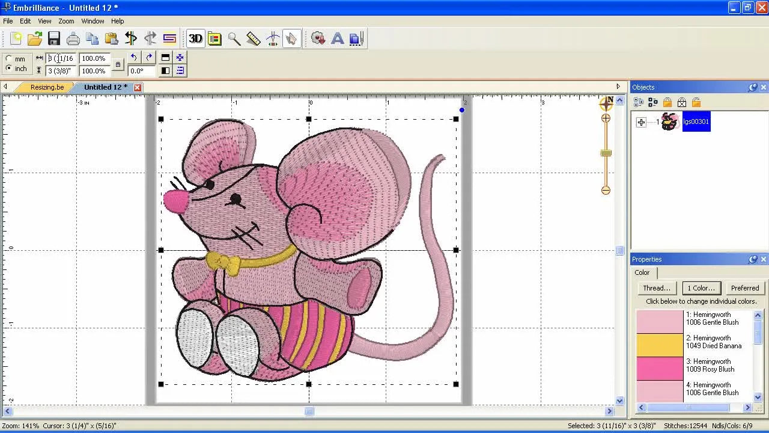Save the design with floppy icon
The image size is (769, 433).
[54, 39]
